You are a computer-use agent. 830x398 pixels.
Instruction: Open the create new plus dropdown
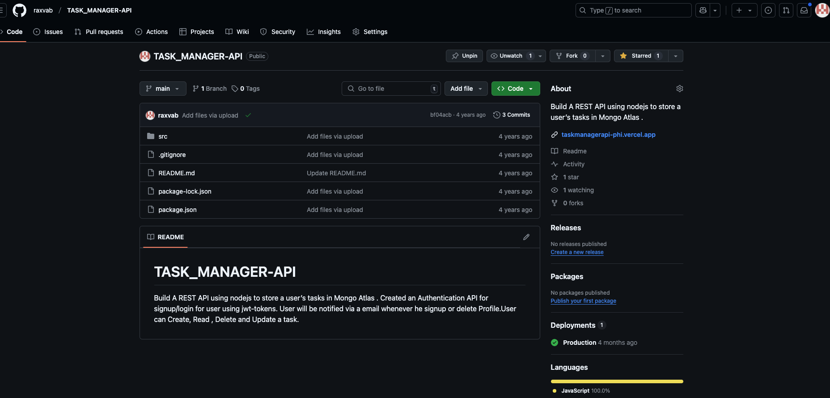[744, 10]
